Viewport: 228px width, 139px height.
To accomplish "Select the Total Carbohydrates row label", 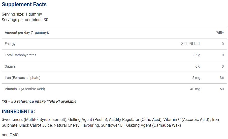I will point(20,55).
